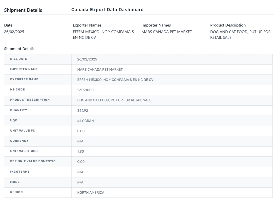The height and width of the screenshot is (203, 274).
Task: Click the Canada Export Data Dashboard title
Action: coord(107,10)
